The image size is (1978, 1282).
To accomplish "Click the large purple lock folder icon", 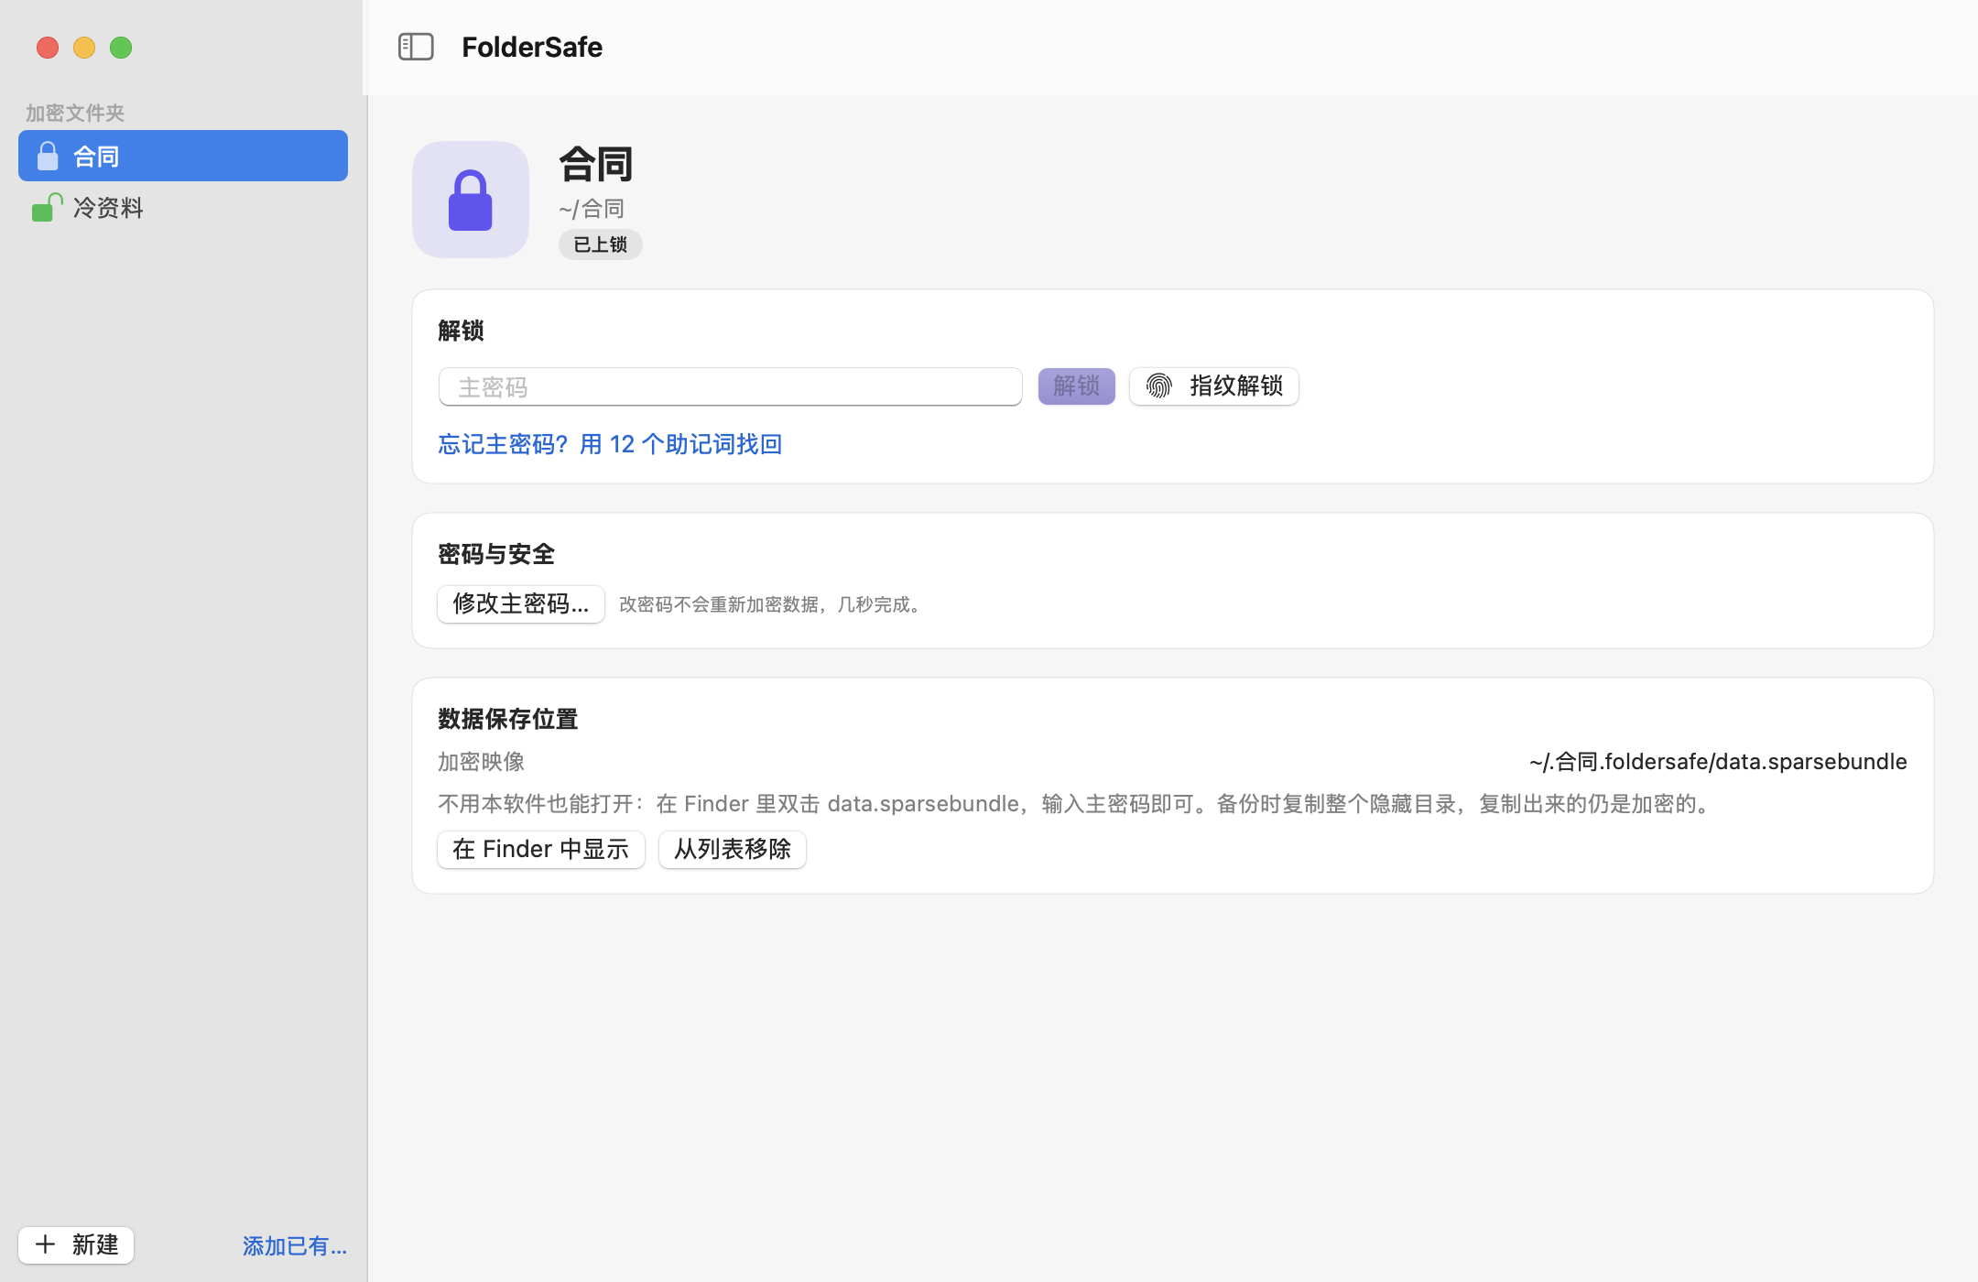I will [471, 200].
